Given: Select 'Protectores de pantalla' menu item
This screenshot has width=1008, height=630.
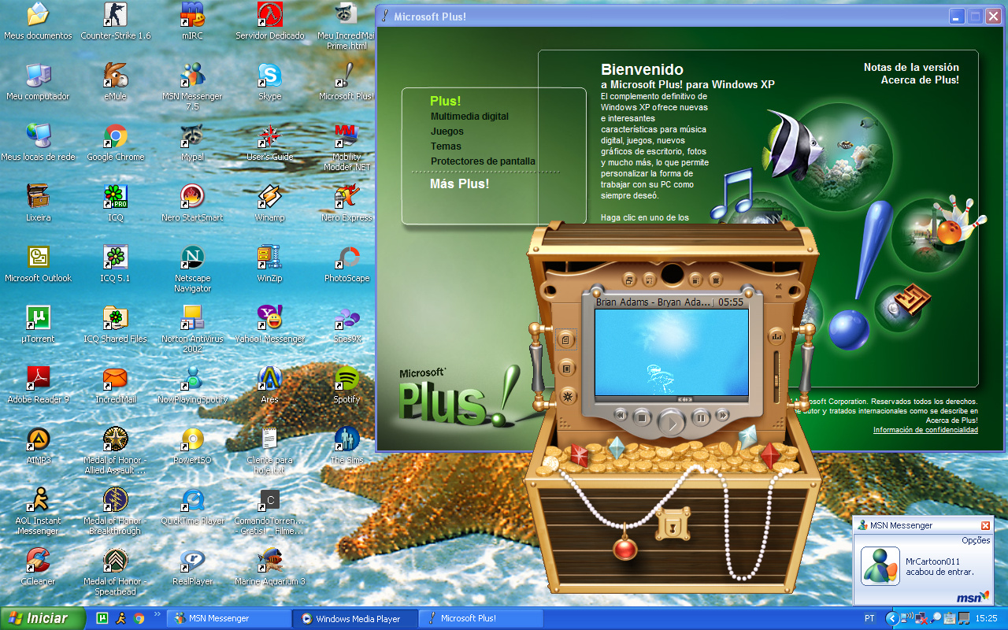Looking at the screenshot, I should point(483,161).
